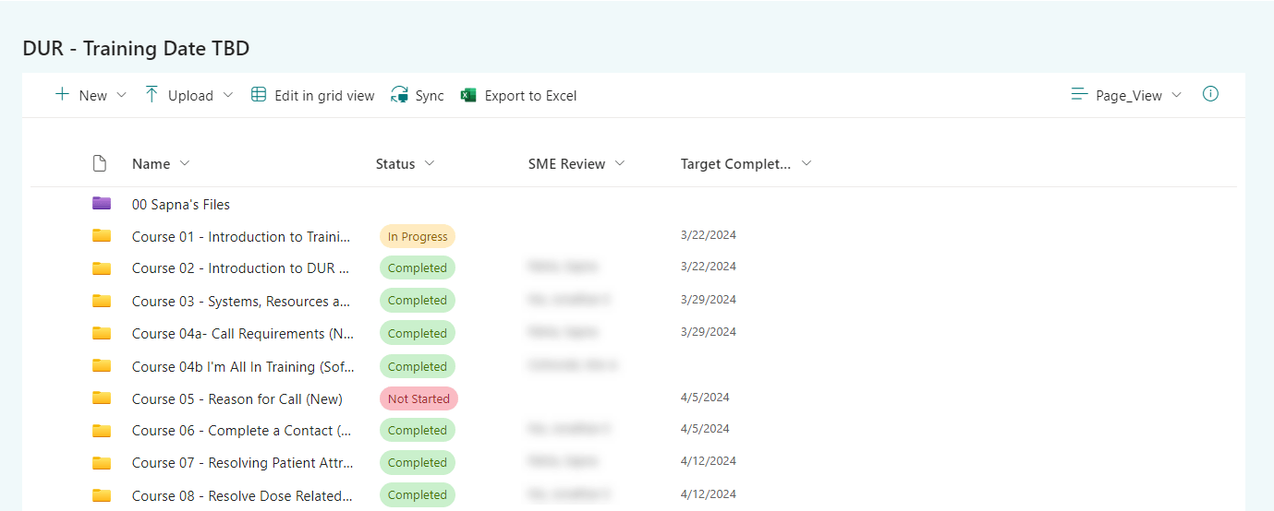The image size is (1274, 511).
Task: Open Course 06 - Complete a Contact folder
Action: [241, 430]
